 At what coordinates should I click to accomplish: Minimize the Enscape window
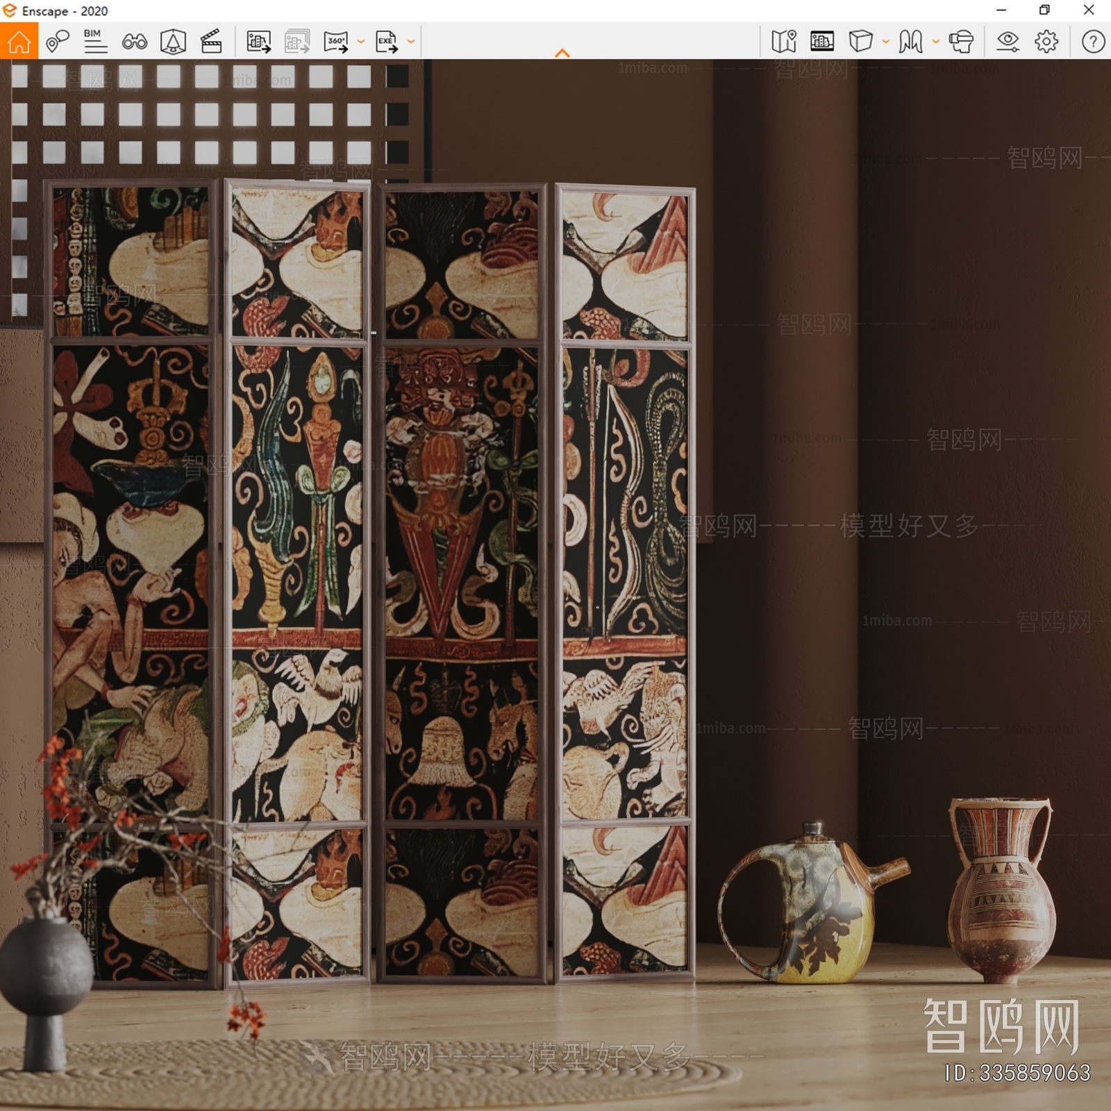(1001, 10)
